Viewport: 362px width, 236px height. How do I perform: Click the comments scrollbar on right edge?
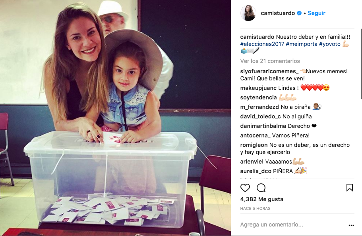(361, 64)
